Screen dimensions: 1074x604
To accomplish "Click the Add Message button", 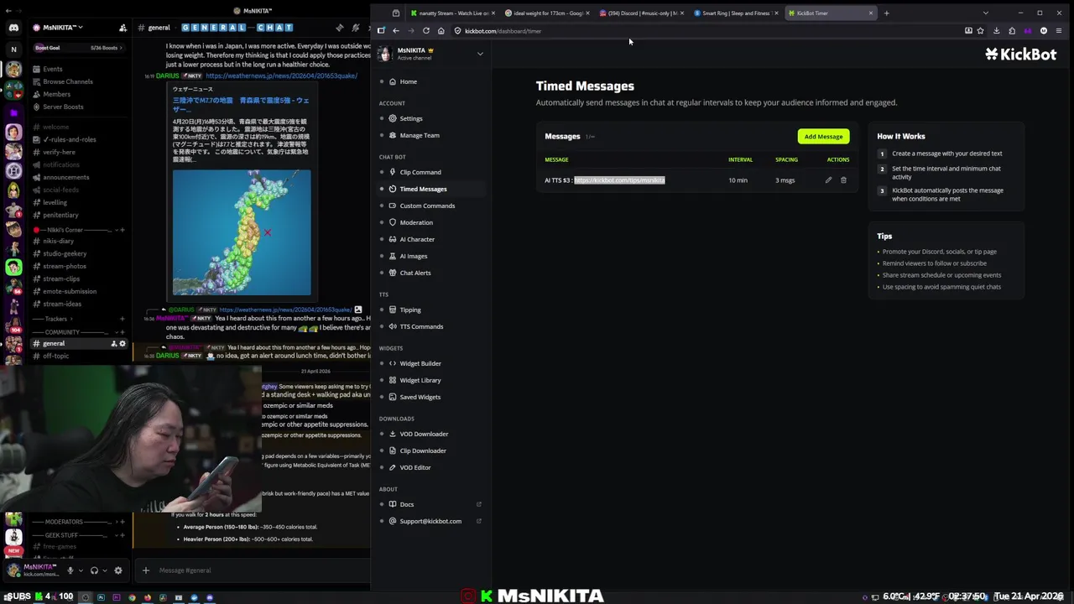I will pos(823,136).
